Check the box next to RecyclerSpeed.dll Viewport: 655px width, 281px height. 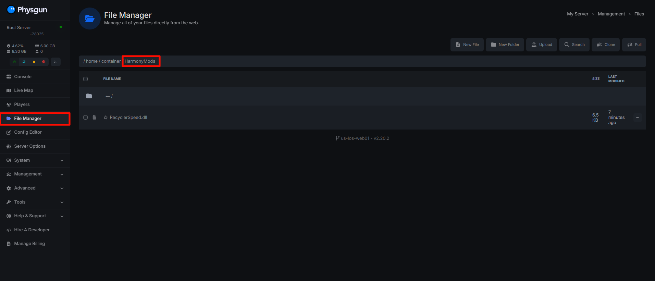(86, 118)
